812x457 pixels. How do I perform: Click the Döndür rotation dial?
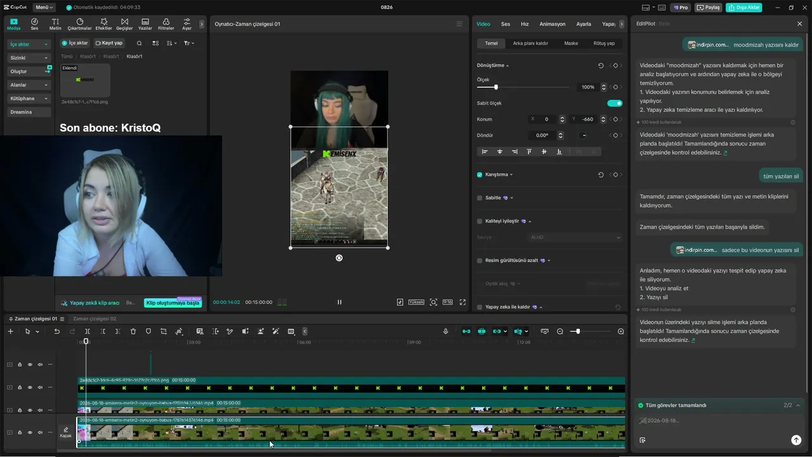(x=584, y=135)
